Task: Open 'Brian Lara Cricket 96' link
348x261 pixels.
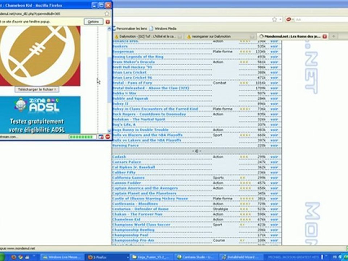Action: click(x=133, y=78)
